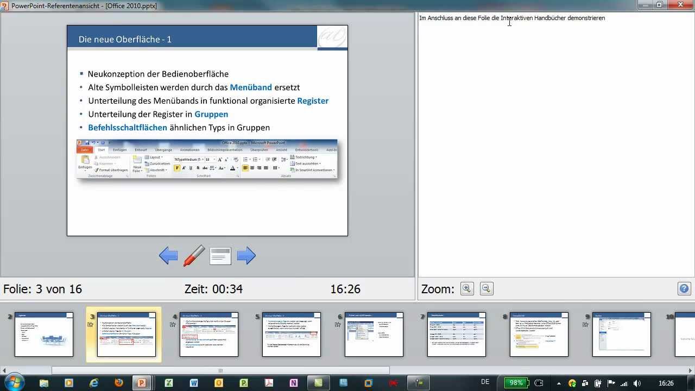Screen dimensions: 695x391
Task: Open Publisher from the taskbar
Action: coord(244,383)
